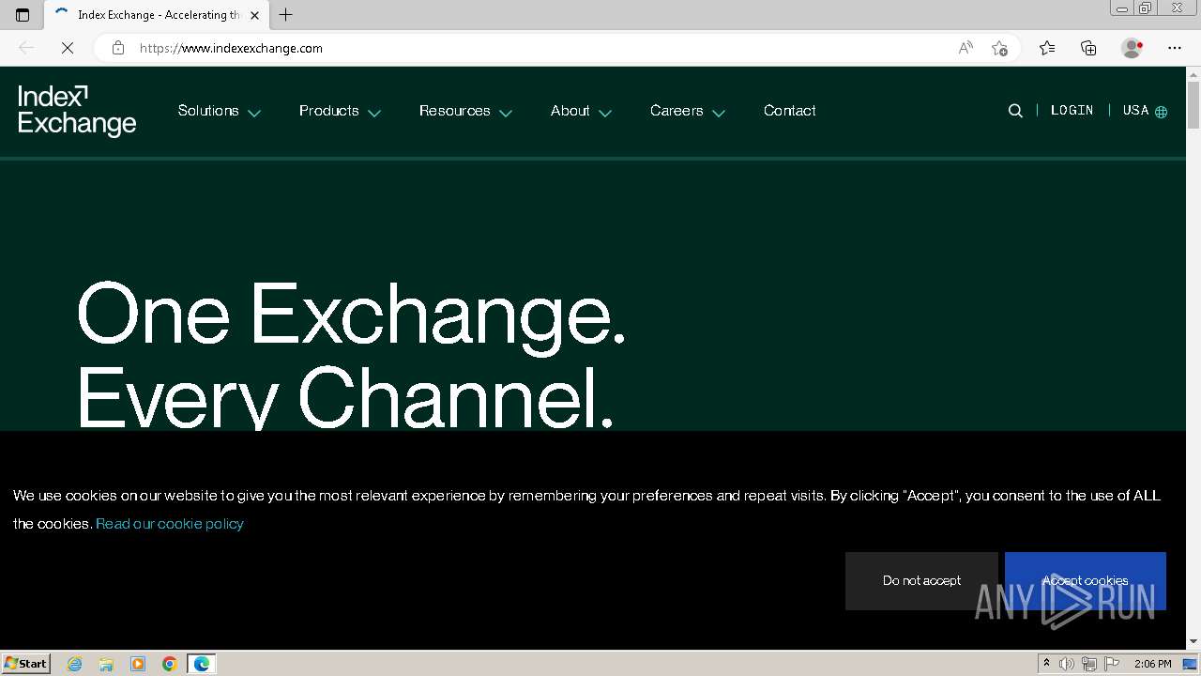Open File Explorer from taskbar
This screenshot has width=1201, height=676.
[106, 664]
